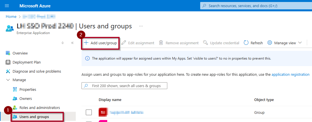Collapse the sidebar with the double chevron
The width and height of the screenshot is (312, 122).
72,43
